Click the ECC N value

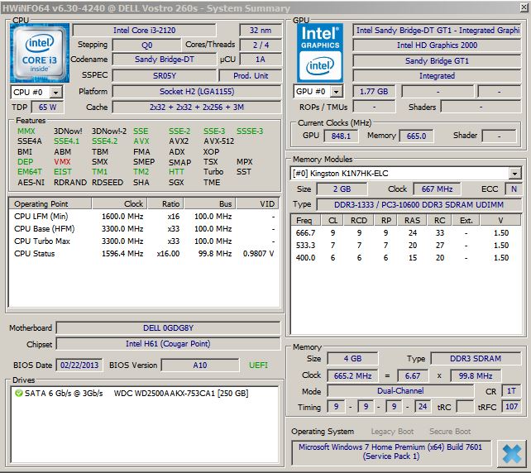click(x=514, y=189)
